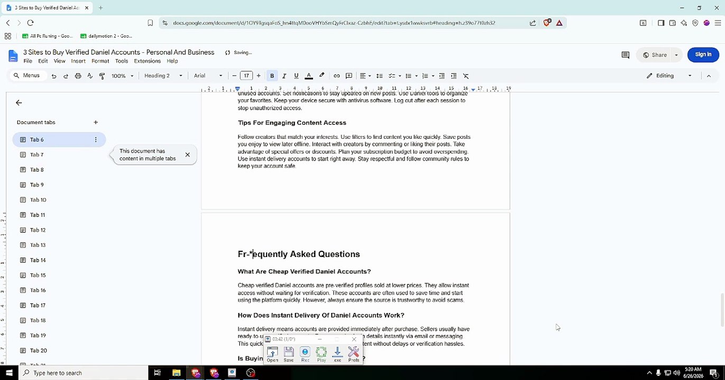Screen dimensions: 725x380
Task: Click the Google Docs home icon
Action: (x=13, y=56)
